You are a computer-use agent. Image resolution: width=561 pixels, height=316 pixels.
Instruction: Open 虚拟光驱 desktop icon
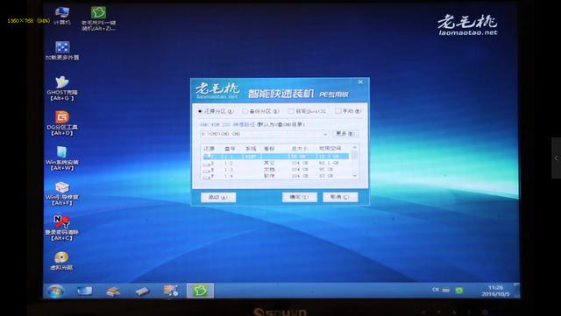(61, 261)
